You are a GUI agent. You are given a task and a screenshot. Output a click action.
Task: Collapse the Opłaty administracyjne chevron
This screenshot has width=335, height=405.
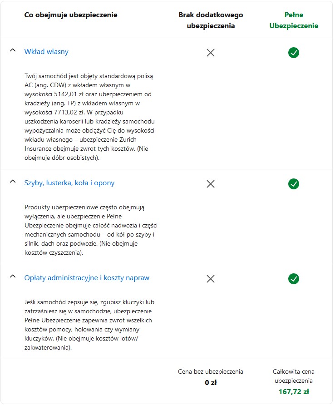(x=13, y=277)
